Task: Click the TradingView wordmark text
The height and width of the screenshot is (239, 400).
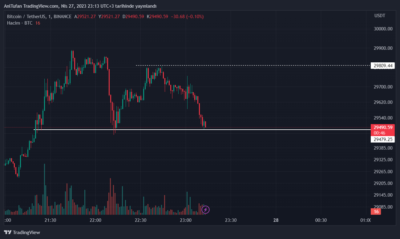Action: tap(26, 233)
